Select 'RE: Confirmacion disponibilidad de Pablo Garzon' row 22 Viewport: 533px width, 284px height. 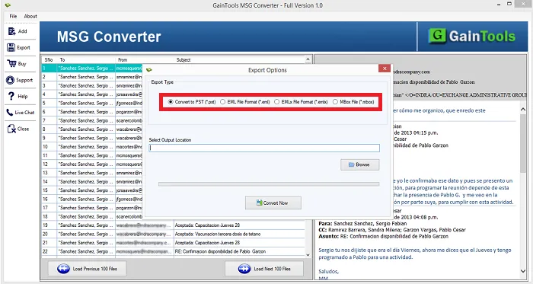174,252
